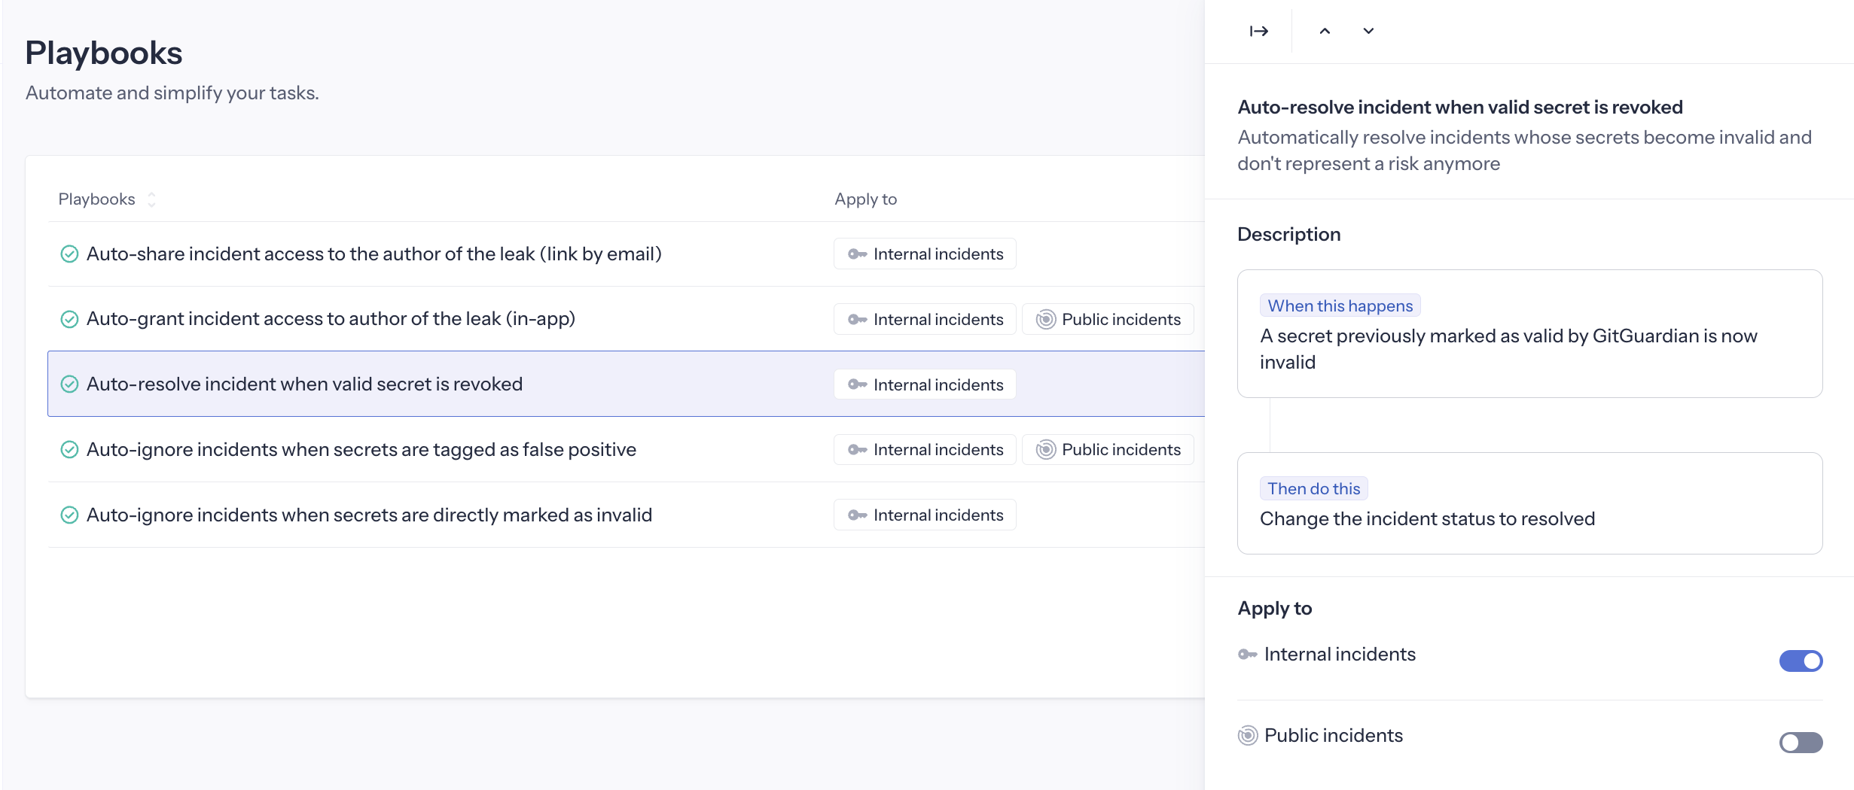Open Auto-share incident access playbook row
Viewport: 1854px width, 790px height.
coord(374,254)
